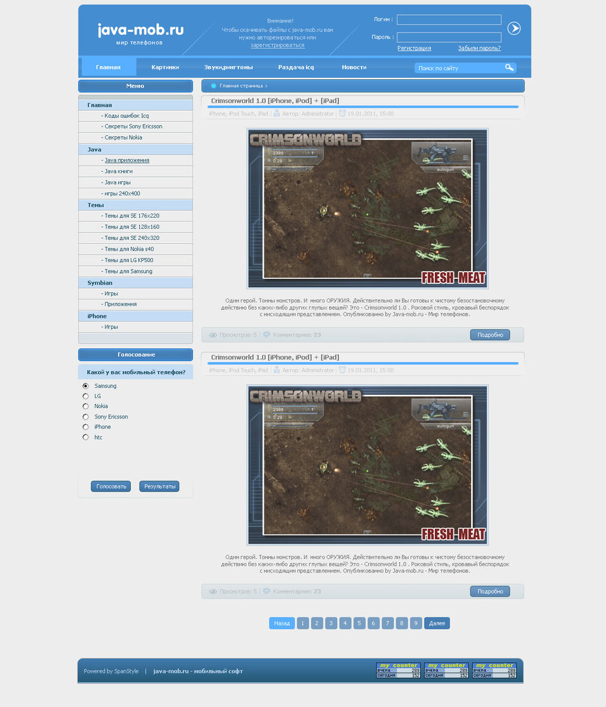Viewport: 606px width, 707px height.
Task: Select the Sony Ericsson poll option
Action: point(86,417)
